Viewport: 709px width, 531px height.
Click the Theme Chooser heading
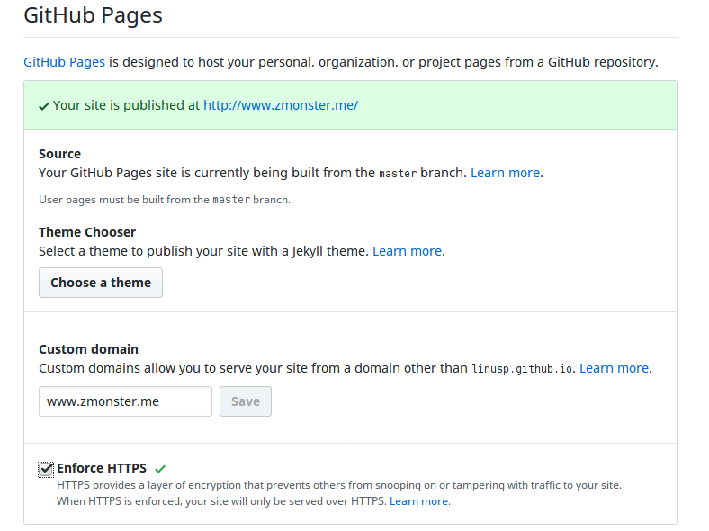coord(87,232)
